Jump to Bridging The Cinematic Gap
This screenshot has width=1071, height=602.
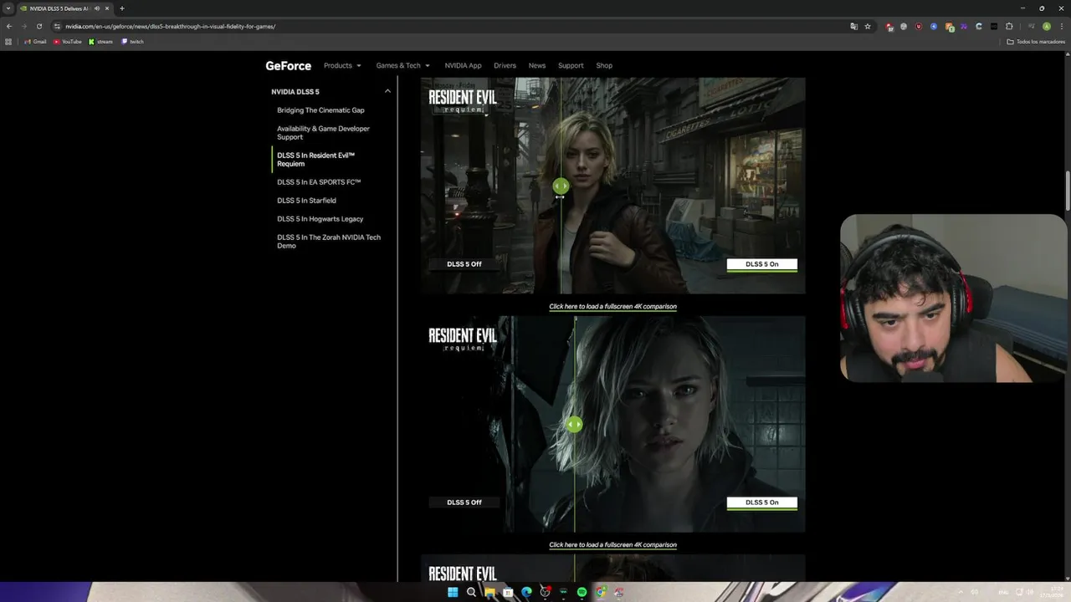tap(320, 110)
